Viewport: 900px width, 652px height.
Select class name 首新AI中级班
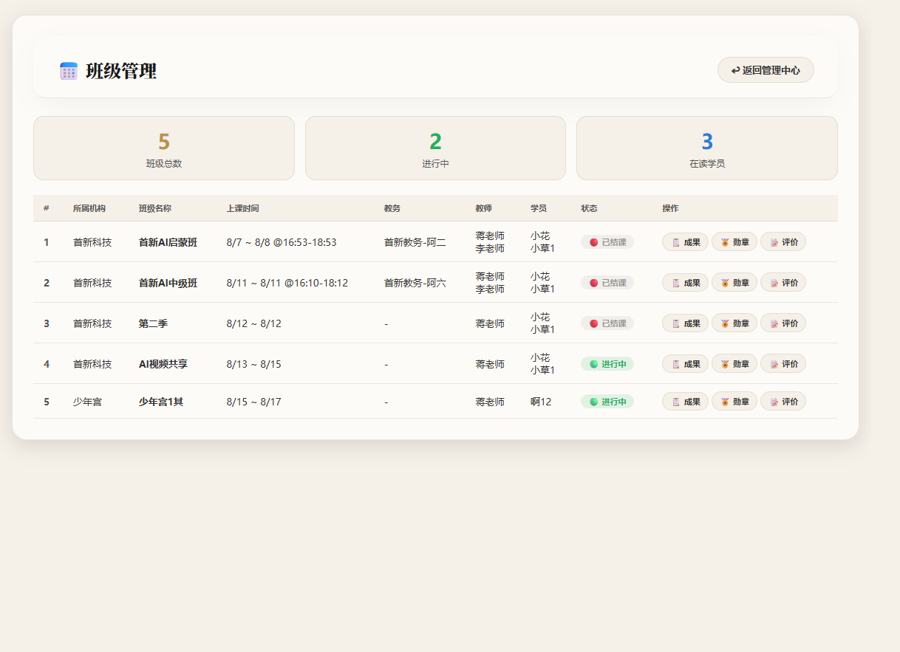point(168,283)
